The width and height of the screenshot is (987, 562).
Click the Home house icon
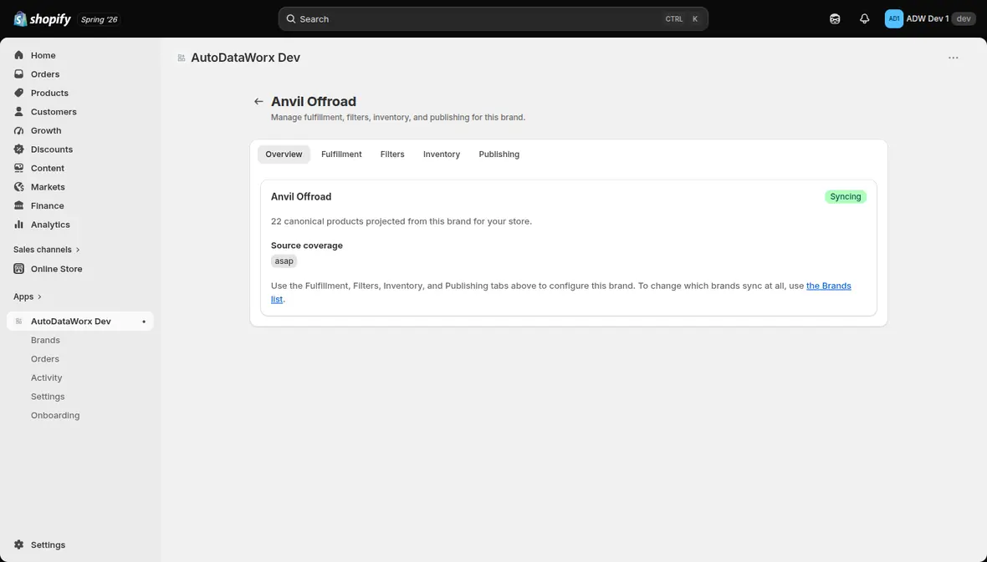pyautogui.click(x=19, y=55)
